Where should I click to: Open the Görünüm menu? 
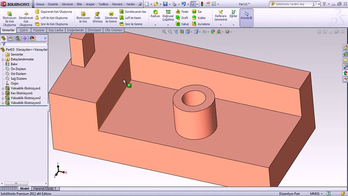(x=67, y=4)
